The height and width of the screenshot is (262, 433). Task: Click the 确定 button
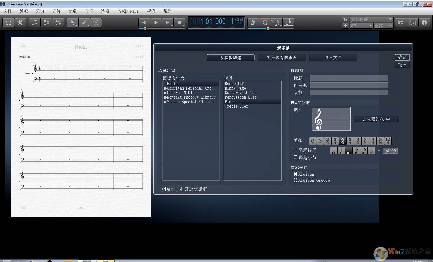(x=402, y=57)
